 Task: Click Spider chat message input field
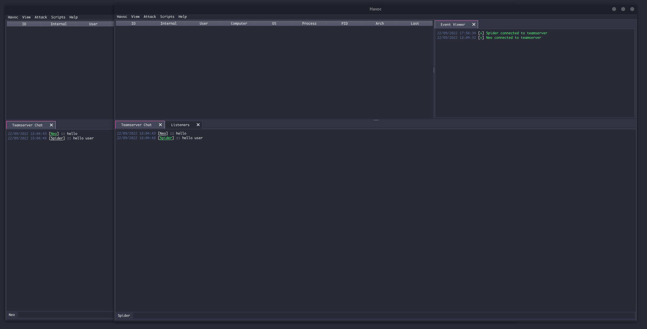383,315
